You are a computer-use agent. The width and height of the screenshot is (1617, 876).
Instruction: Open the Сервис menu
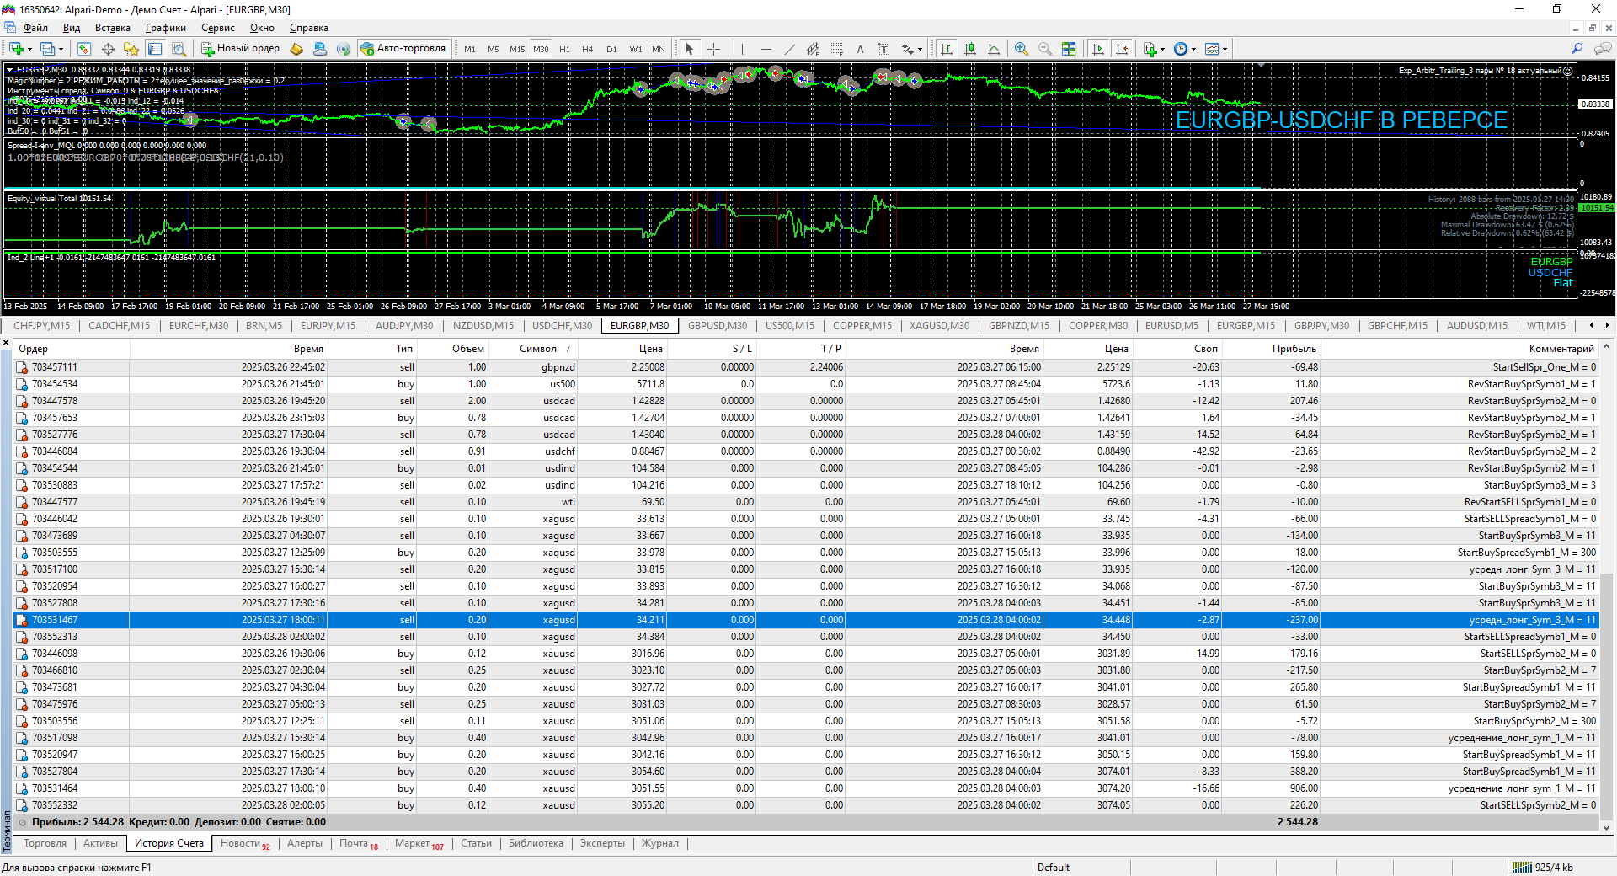click(x=217, y=28)
